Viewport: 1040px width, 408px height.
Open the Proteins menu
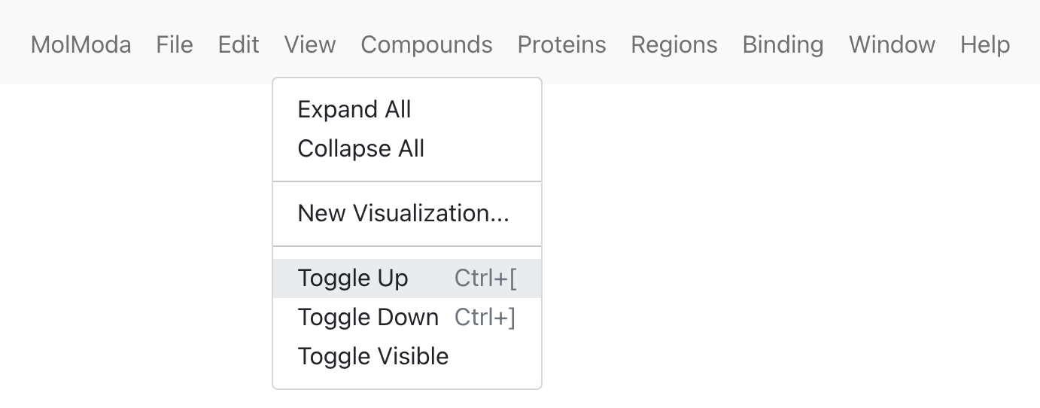(561, 44)
